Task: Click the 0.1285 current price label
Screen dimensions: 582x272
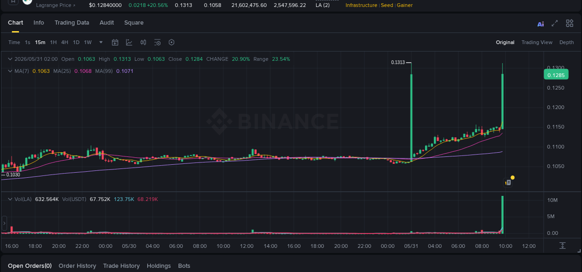Action: click(556, 75)
